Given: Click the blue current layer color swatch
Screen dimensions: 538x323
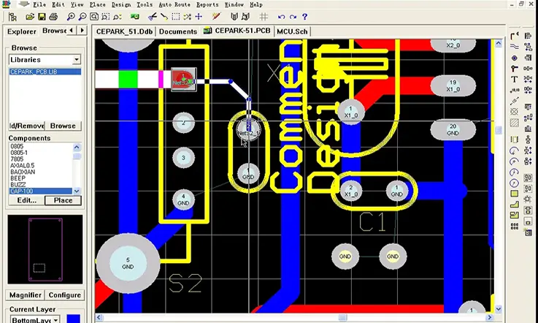Looking at the screenshot, I should (73, 319).
